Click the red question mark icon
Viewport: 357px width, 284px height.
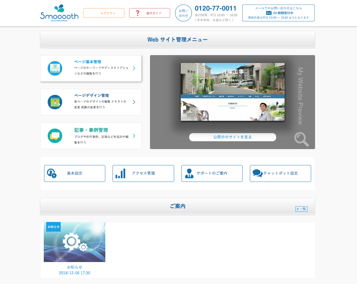point(138,13)
